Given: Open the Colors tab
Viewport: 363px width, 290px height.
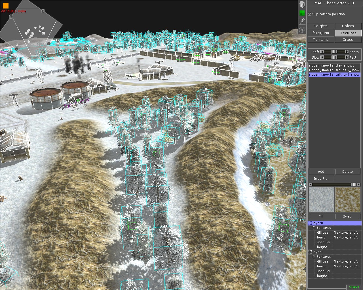Looking at the screenshot, I should (x=348, y=26).
